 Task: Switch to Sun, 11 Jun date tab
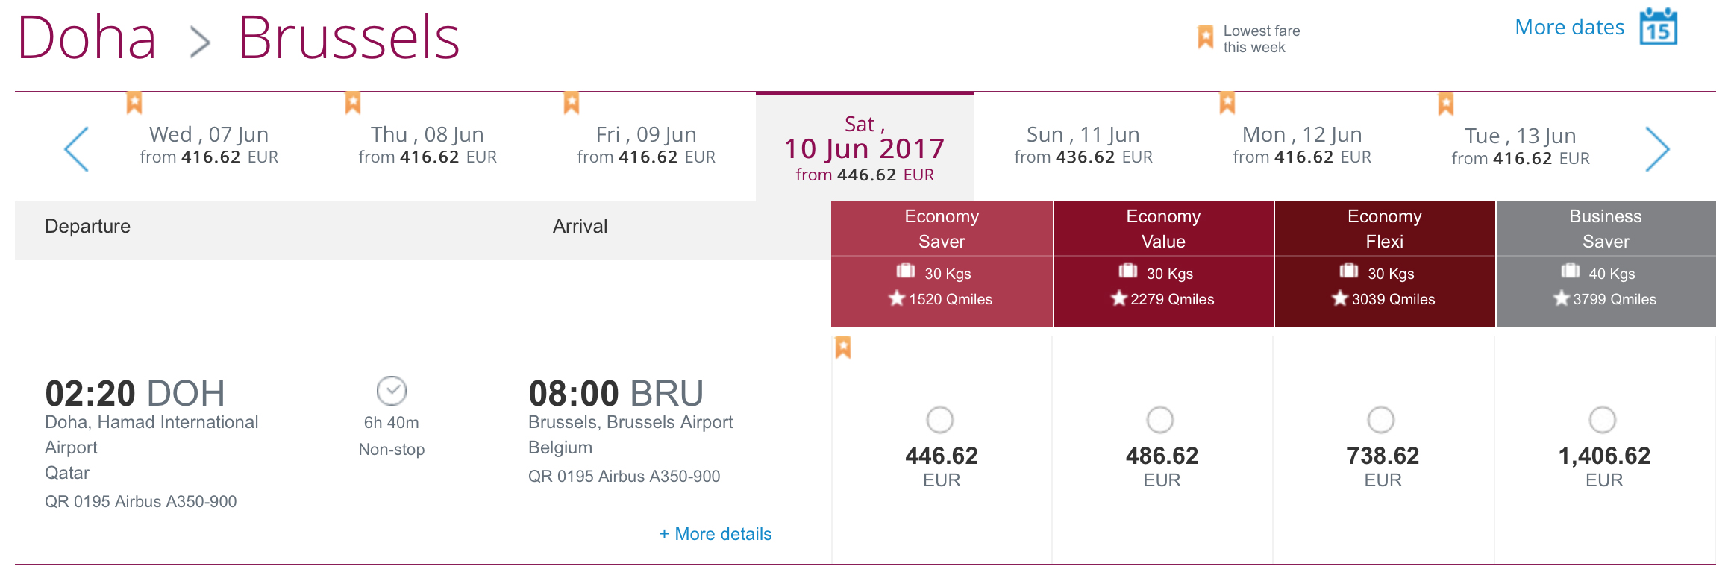pos(1083,145)
